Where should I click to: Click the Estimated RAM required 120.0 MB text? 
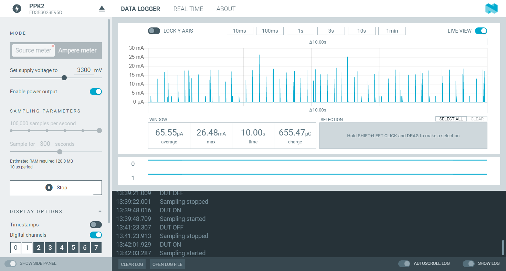pos(41,161)
